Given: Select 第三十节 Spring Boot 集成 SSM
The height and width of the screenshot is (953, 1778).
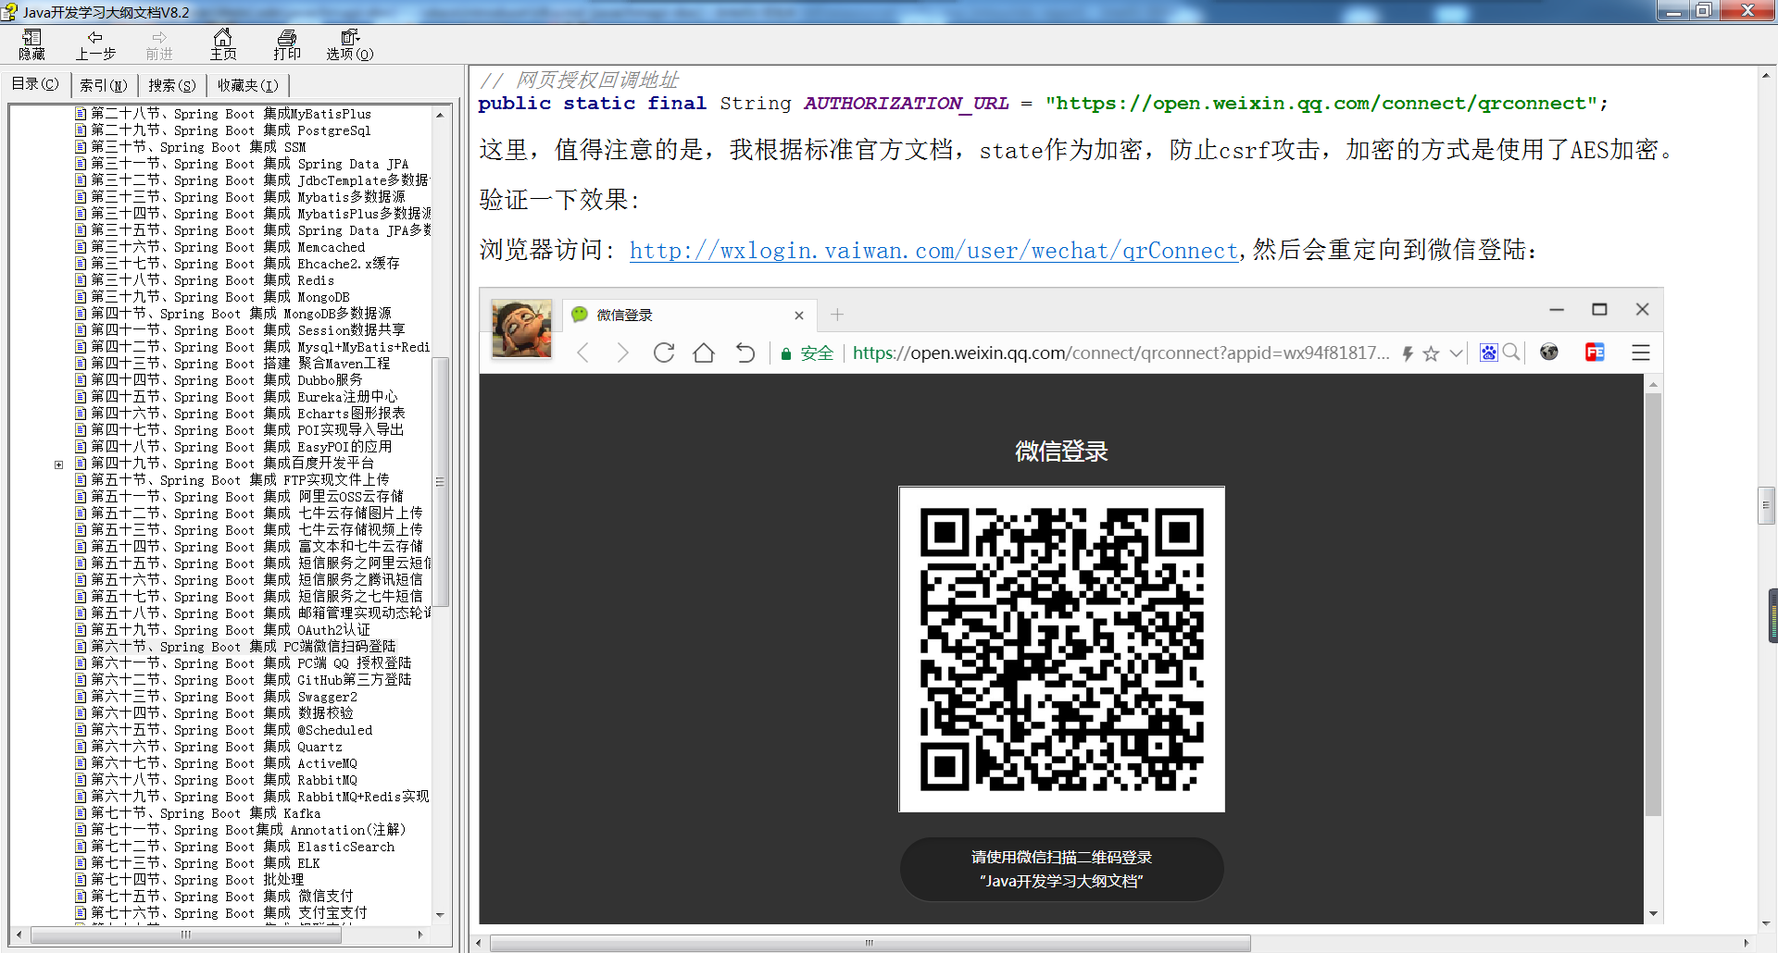Looking at the screenshot, I should click(198, 147).
